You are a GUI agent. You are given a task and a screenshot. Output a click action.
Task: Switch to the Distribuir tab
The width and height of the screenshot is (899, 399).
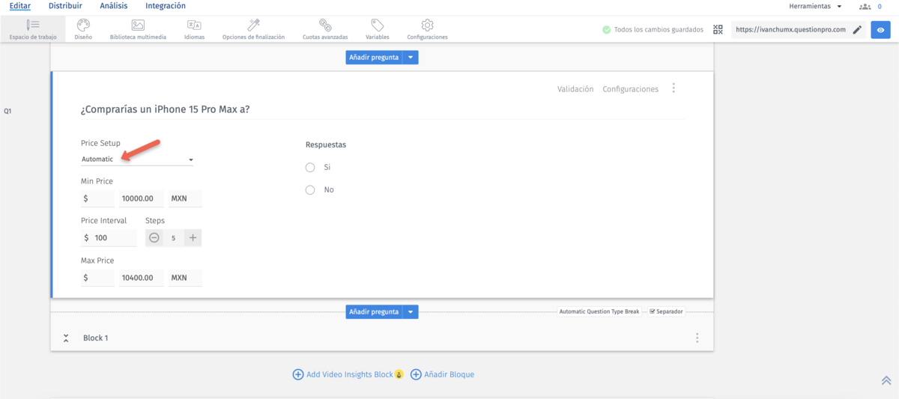click(65, 6)
